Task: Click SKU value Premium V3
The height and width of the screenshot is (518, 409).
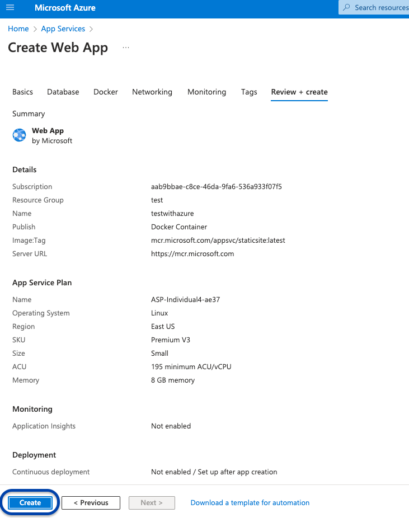Action: (171, 340)
